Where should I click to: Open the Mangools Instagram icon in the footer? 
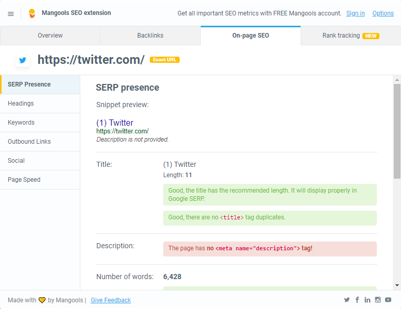point(378,300)
